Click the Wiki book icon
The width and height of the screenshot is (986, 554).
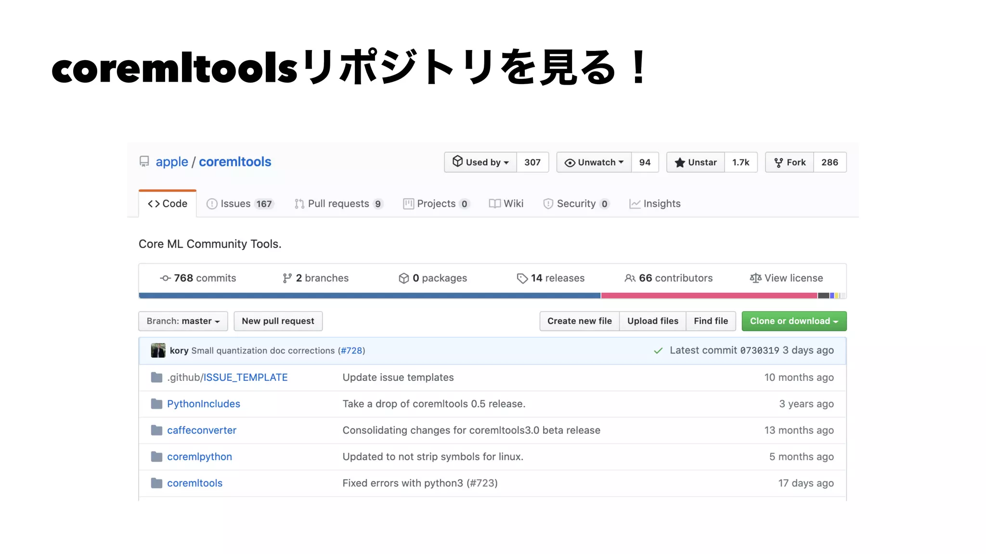[x=494, y=204]
